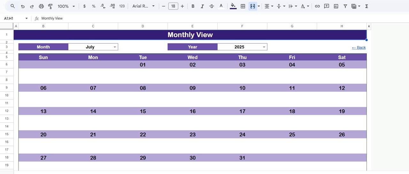This screenshot has height=174, width=409.
Task: Open the fill color picker
Action: (x=233, y=6)
